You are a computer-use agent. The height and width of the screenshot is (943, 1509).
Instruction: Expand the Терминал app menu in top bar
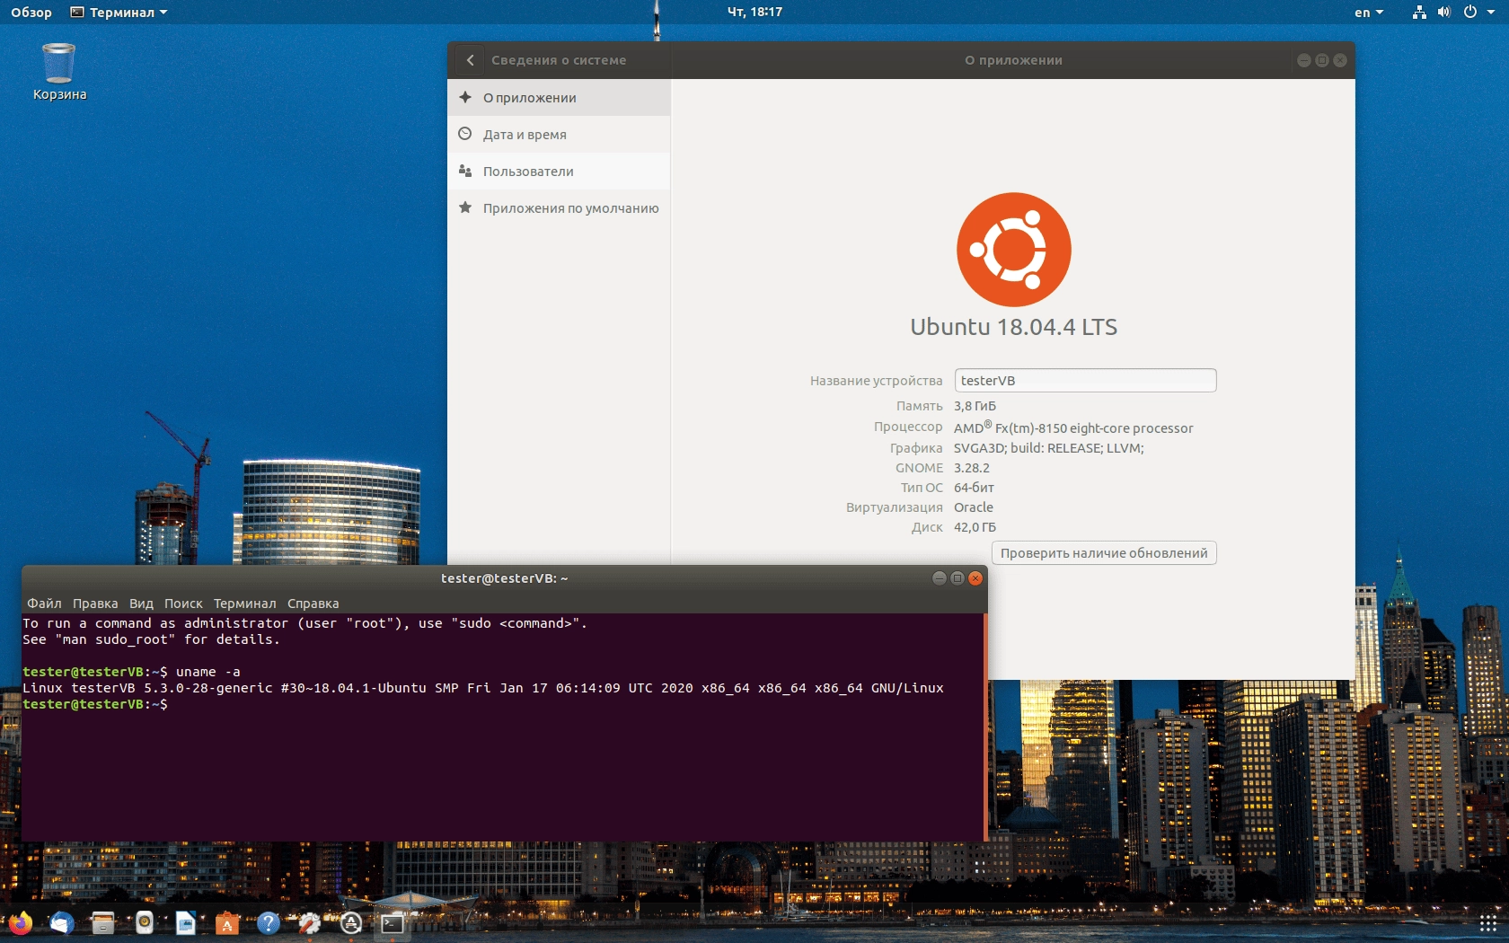pyautogui.click(x=119, y=13)
